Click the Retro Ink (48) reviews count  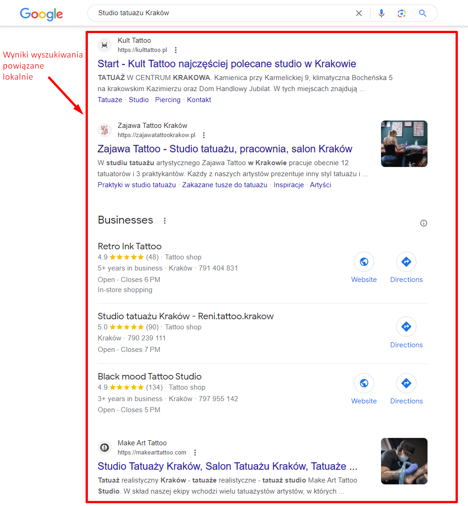[x=152, y=257]
